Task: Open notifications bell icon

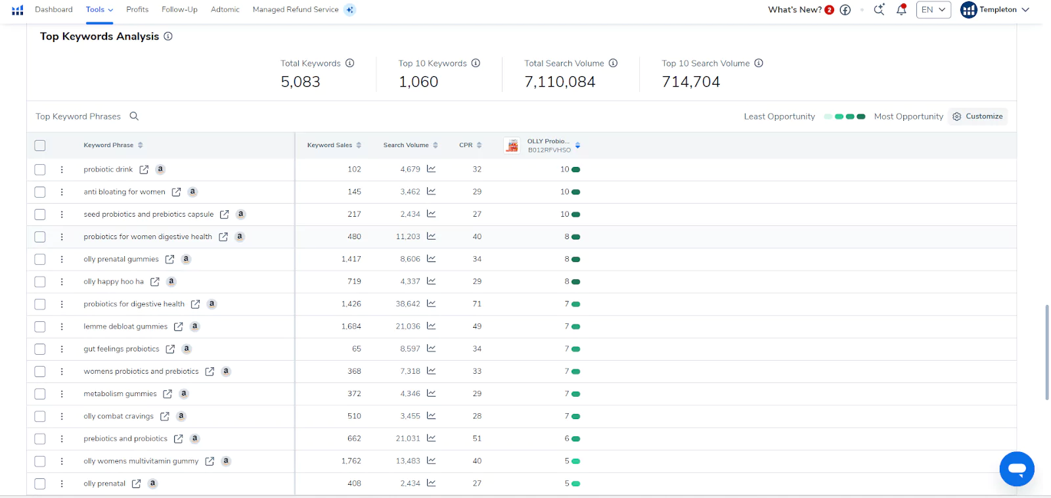Action: pyautogui.click(x=901, y=10)
